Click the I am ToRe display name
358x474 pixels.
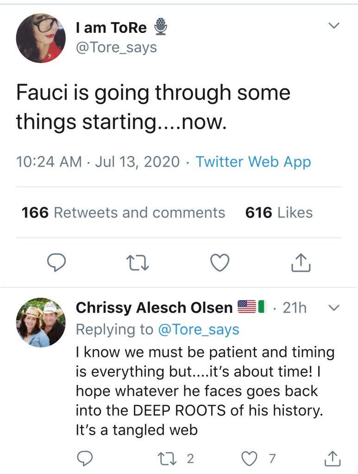coord(111,28)
